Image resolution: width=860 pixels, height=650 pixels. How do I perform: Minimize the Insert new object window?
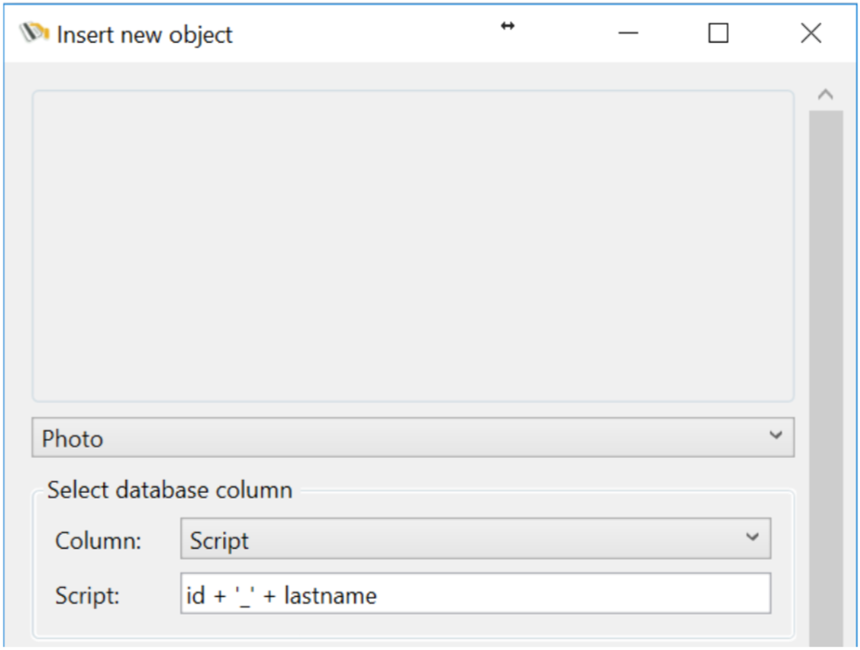(x=628, y=33)
